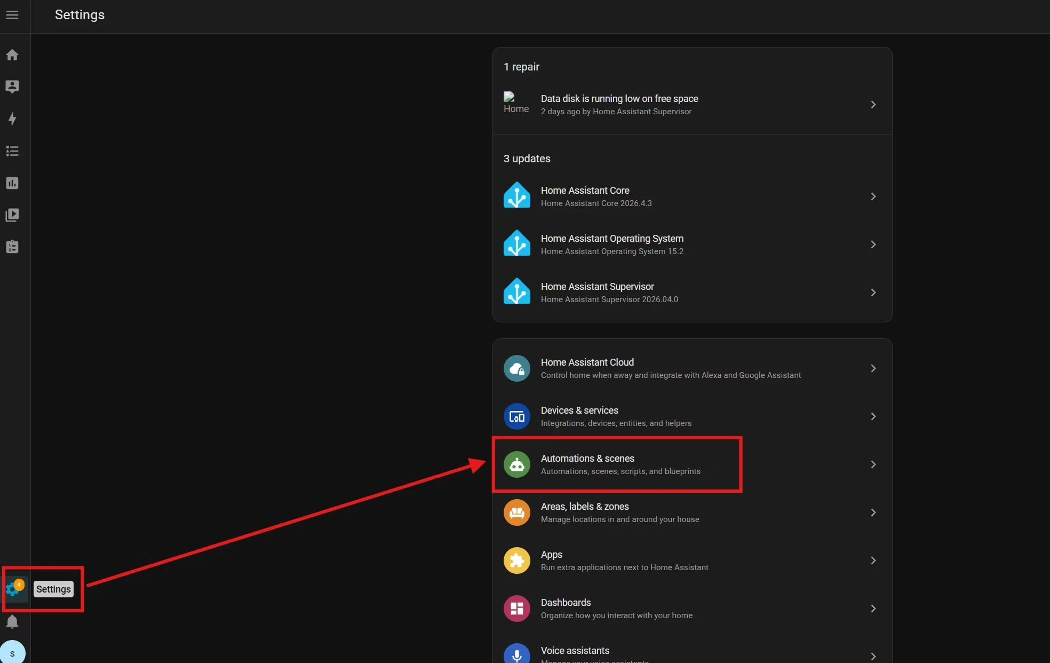Image resolution: width=1050 pixels, height=663 pixels.
Task: Open the user profile avatar S
Action: tap(12, 653)
